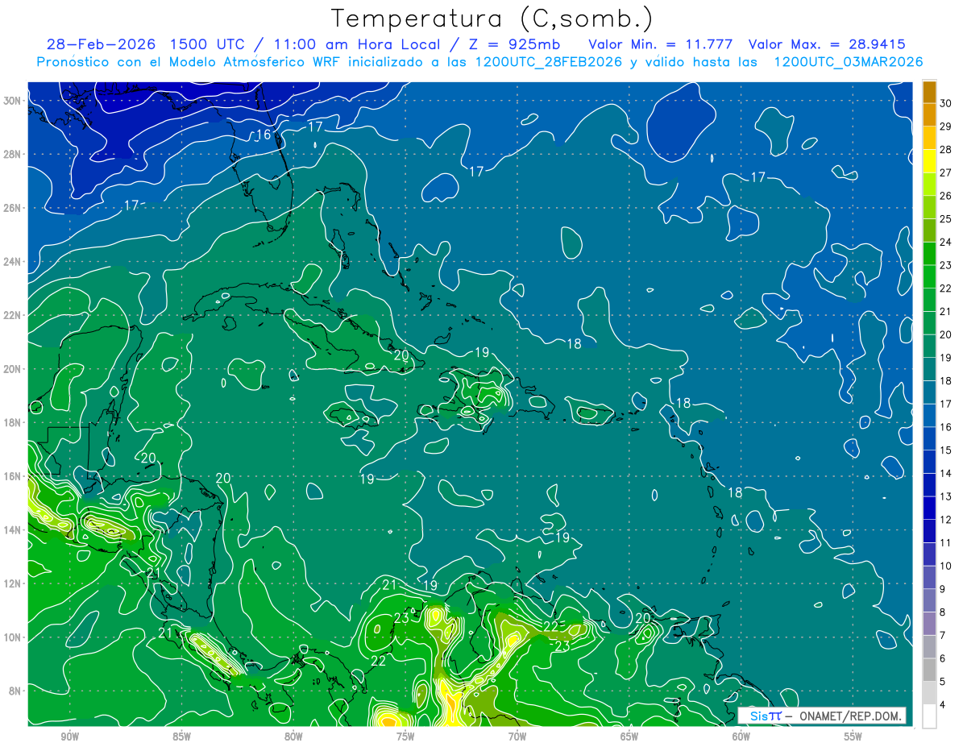The height and width of the screenshot is (747, 967).
Task: Click the '28N' latitude axis label
Action: click(x=13, y=154)
